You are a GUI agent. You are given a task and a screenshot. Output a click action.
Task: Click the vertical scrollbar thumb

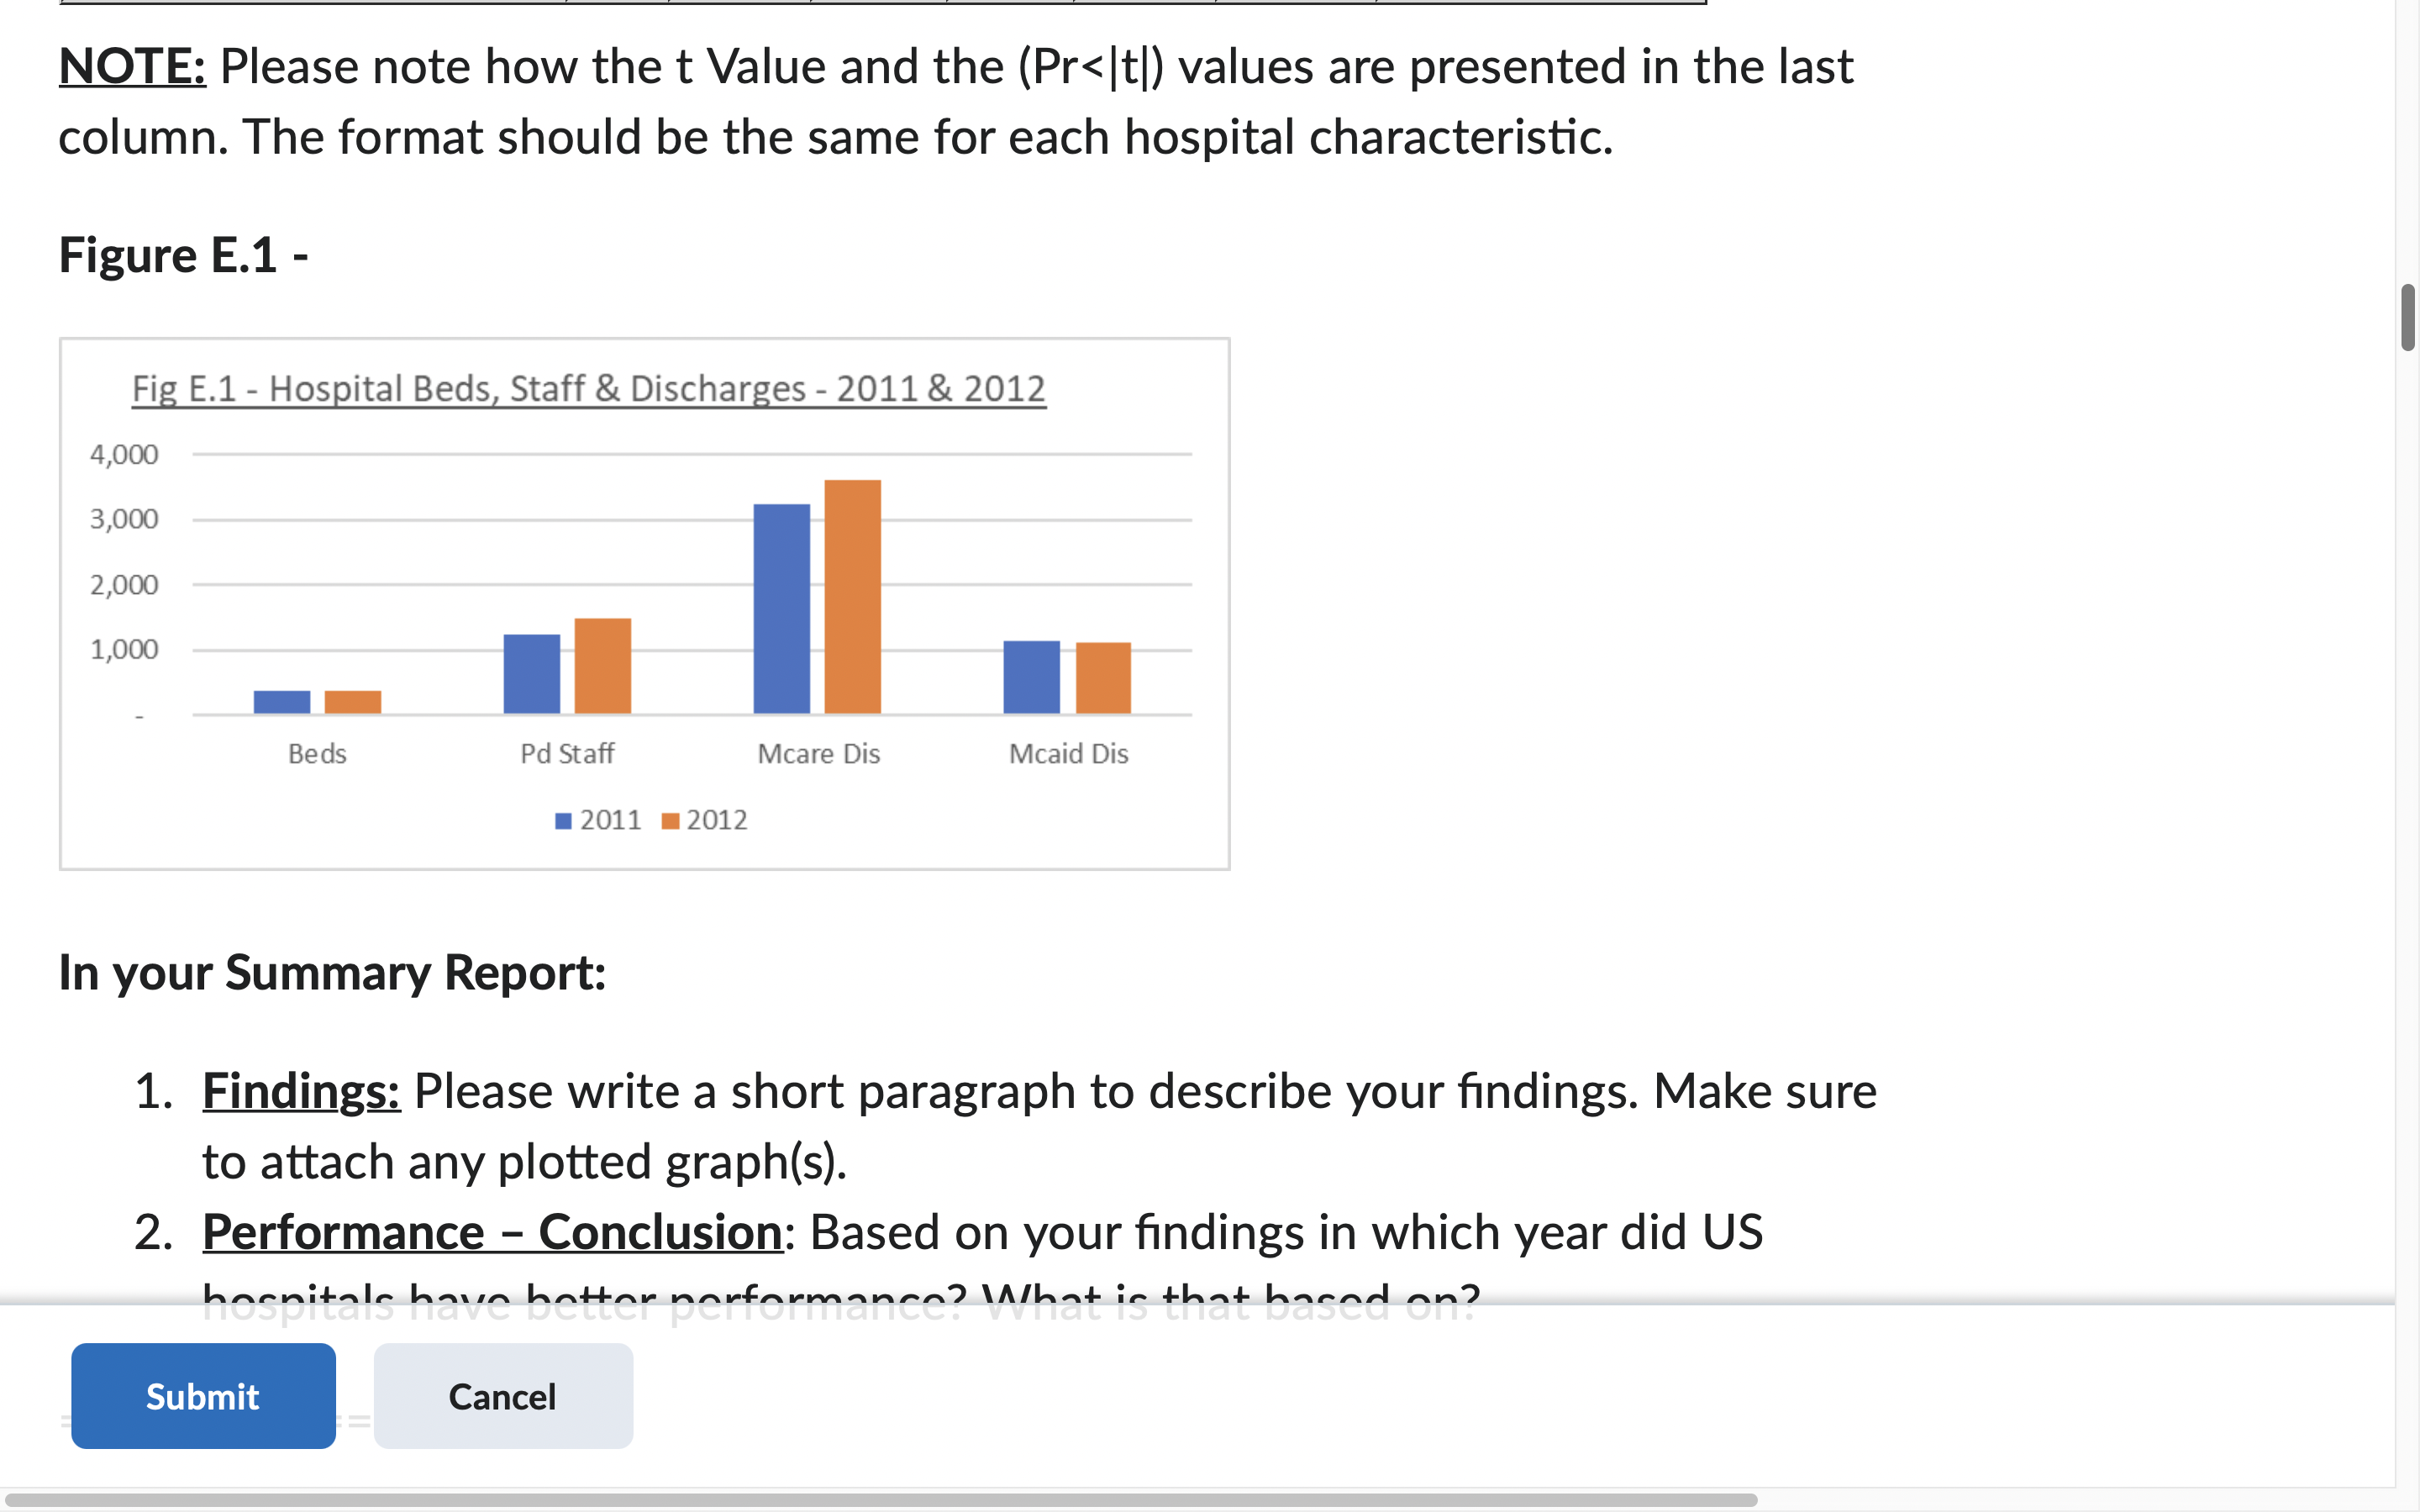tap(2408, 317)
